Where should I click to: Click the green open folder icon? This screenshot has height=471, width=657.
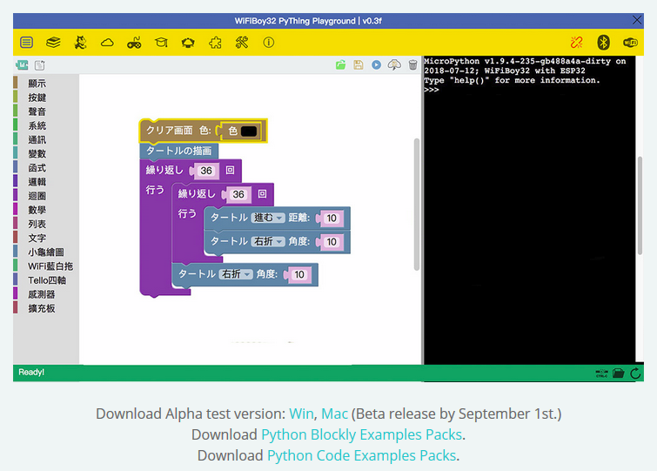pyautogui.click(x=340, y=65)
